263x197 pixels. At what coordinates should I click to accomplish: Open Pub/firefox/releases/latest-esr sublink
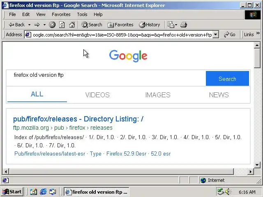click(x=50, y=153)
